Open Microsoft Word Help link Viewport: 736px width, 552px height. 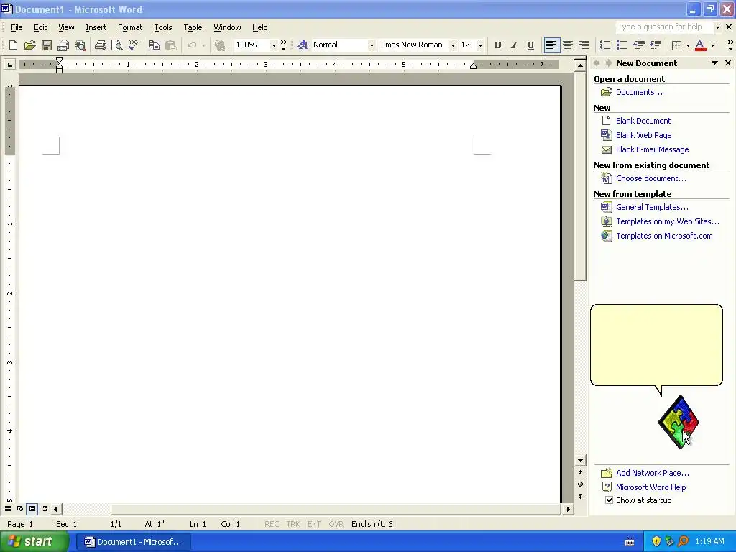click(x=650, y=487)
